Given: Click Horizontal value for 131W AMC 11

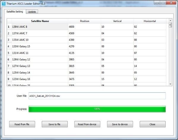Looking at the screenshot, I should click(x=150, y=53).
